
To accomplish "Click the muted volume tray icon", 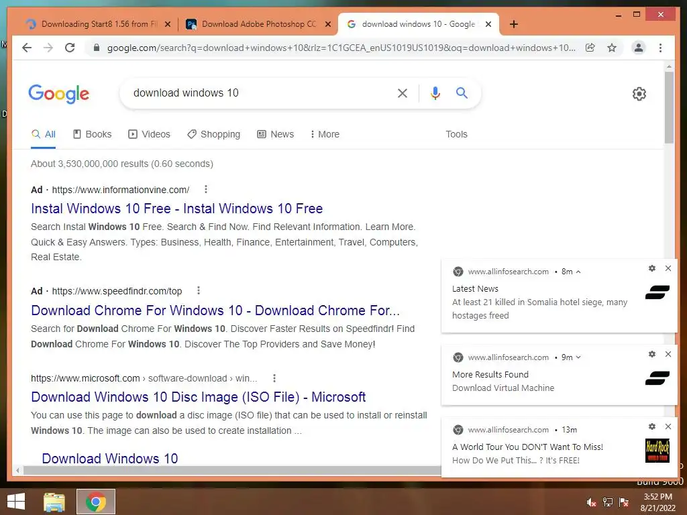I will 592,502.
